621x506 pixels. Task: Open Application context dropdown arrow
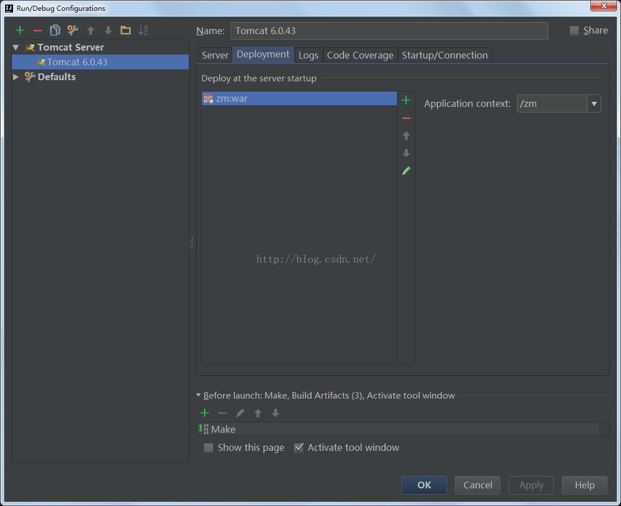(594, 103)
